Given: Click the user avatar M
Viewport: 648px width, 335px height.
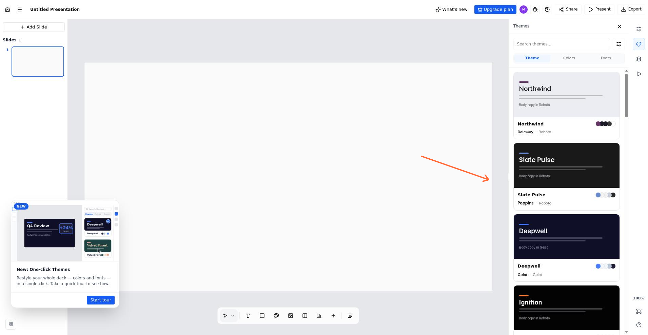Looking at the screenshot, I should click(524, 9).
